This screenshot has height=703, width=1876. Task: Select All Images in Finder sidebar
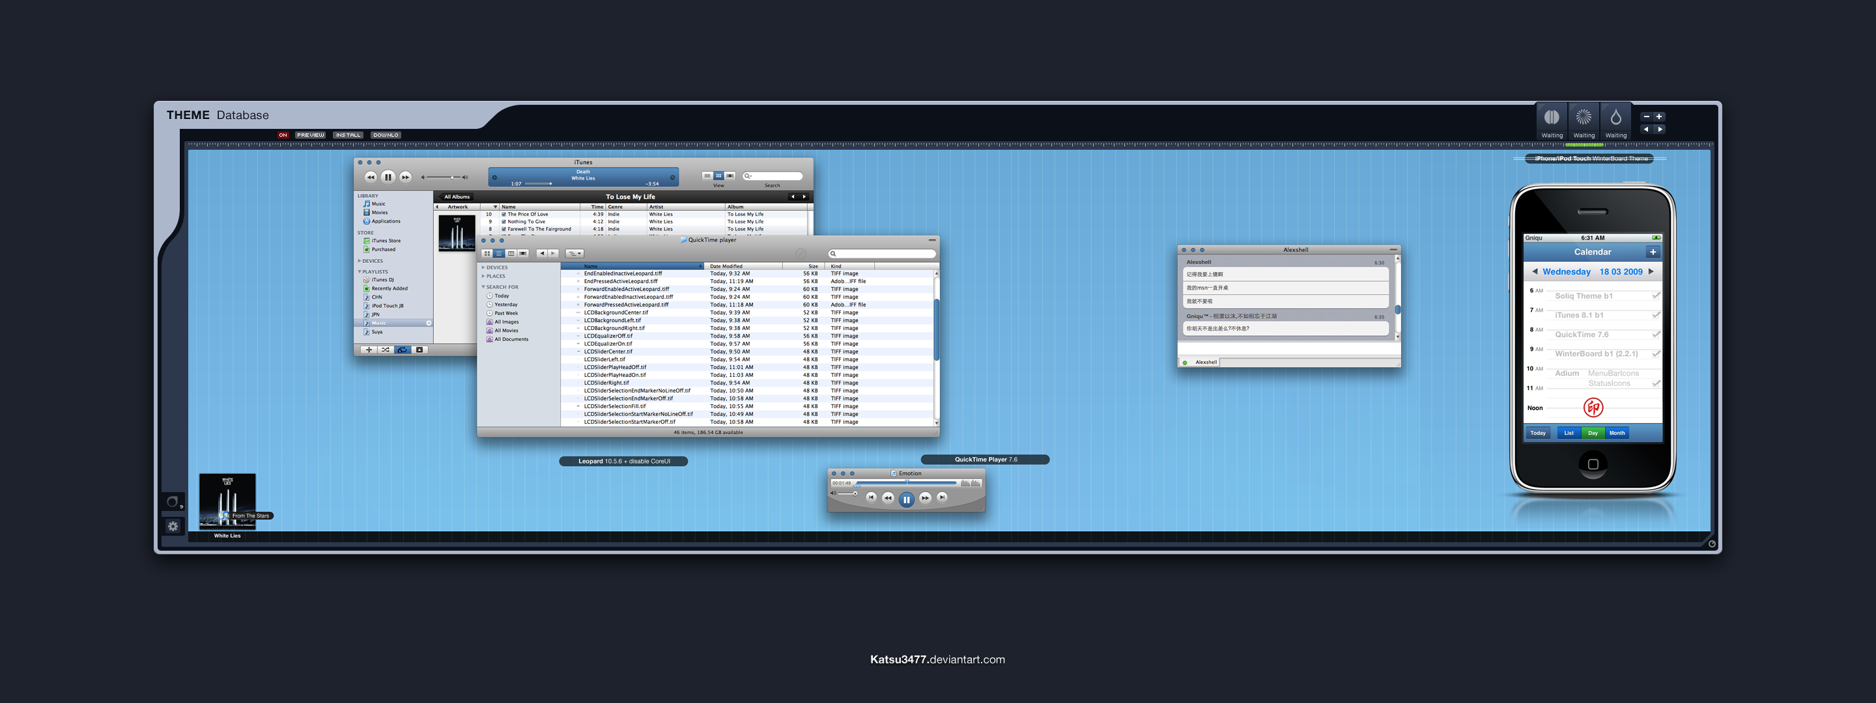click(502, 322)
